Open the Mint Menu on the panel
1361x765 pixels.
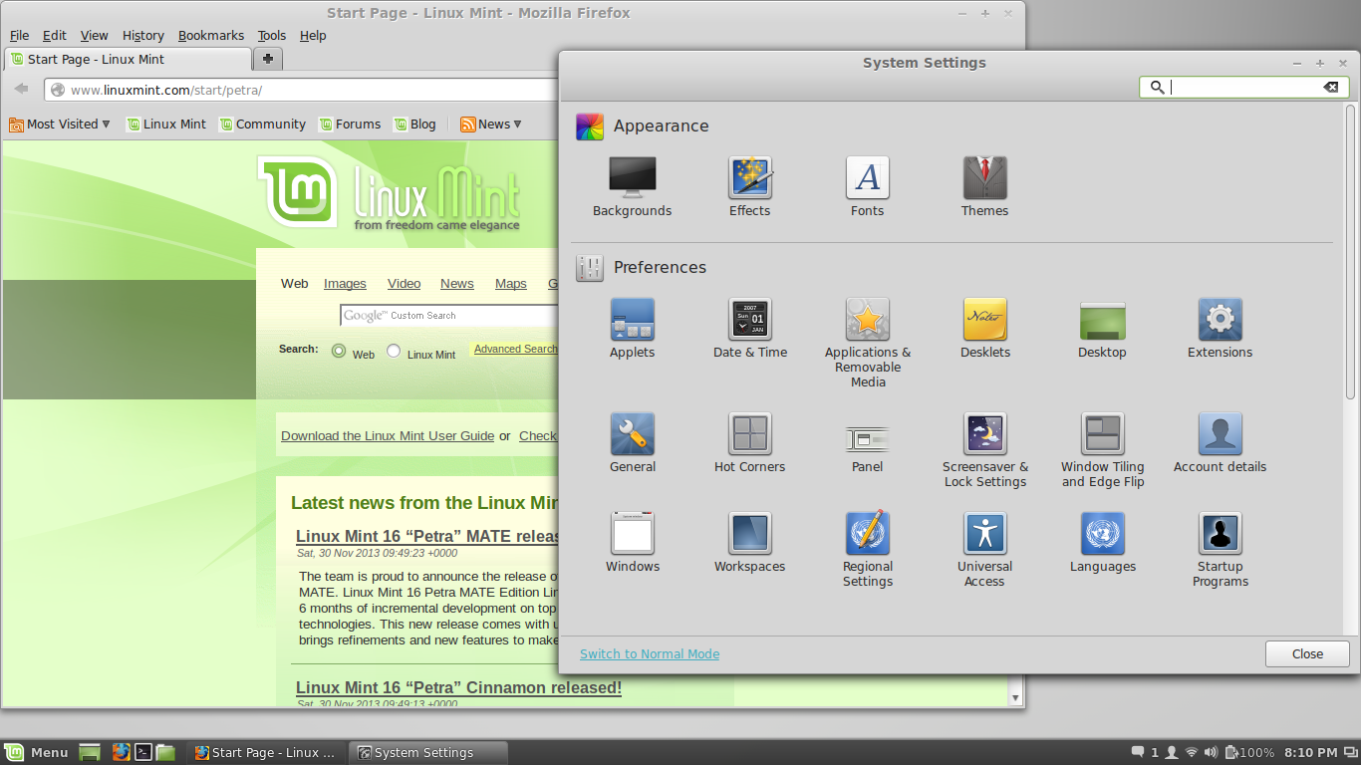click(36, 752)
